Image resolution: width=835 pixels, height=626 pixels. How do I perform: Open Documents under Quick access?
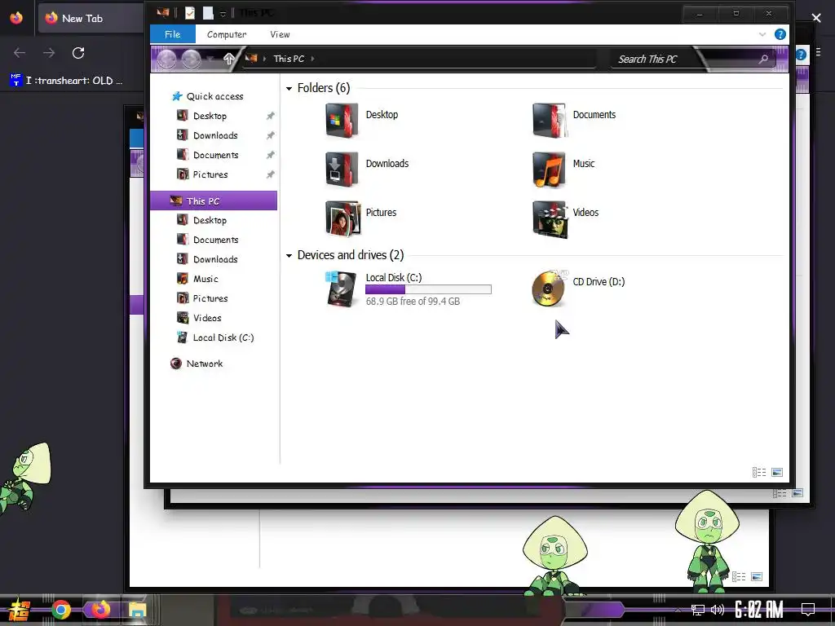tap(215, 155)
